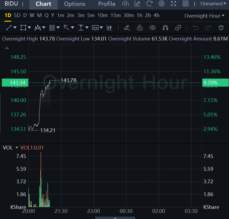Collapse the chart info with the caret
This screenshot has width=229, height=219.
7,48
